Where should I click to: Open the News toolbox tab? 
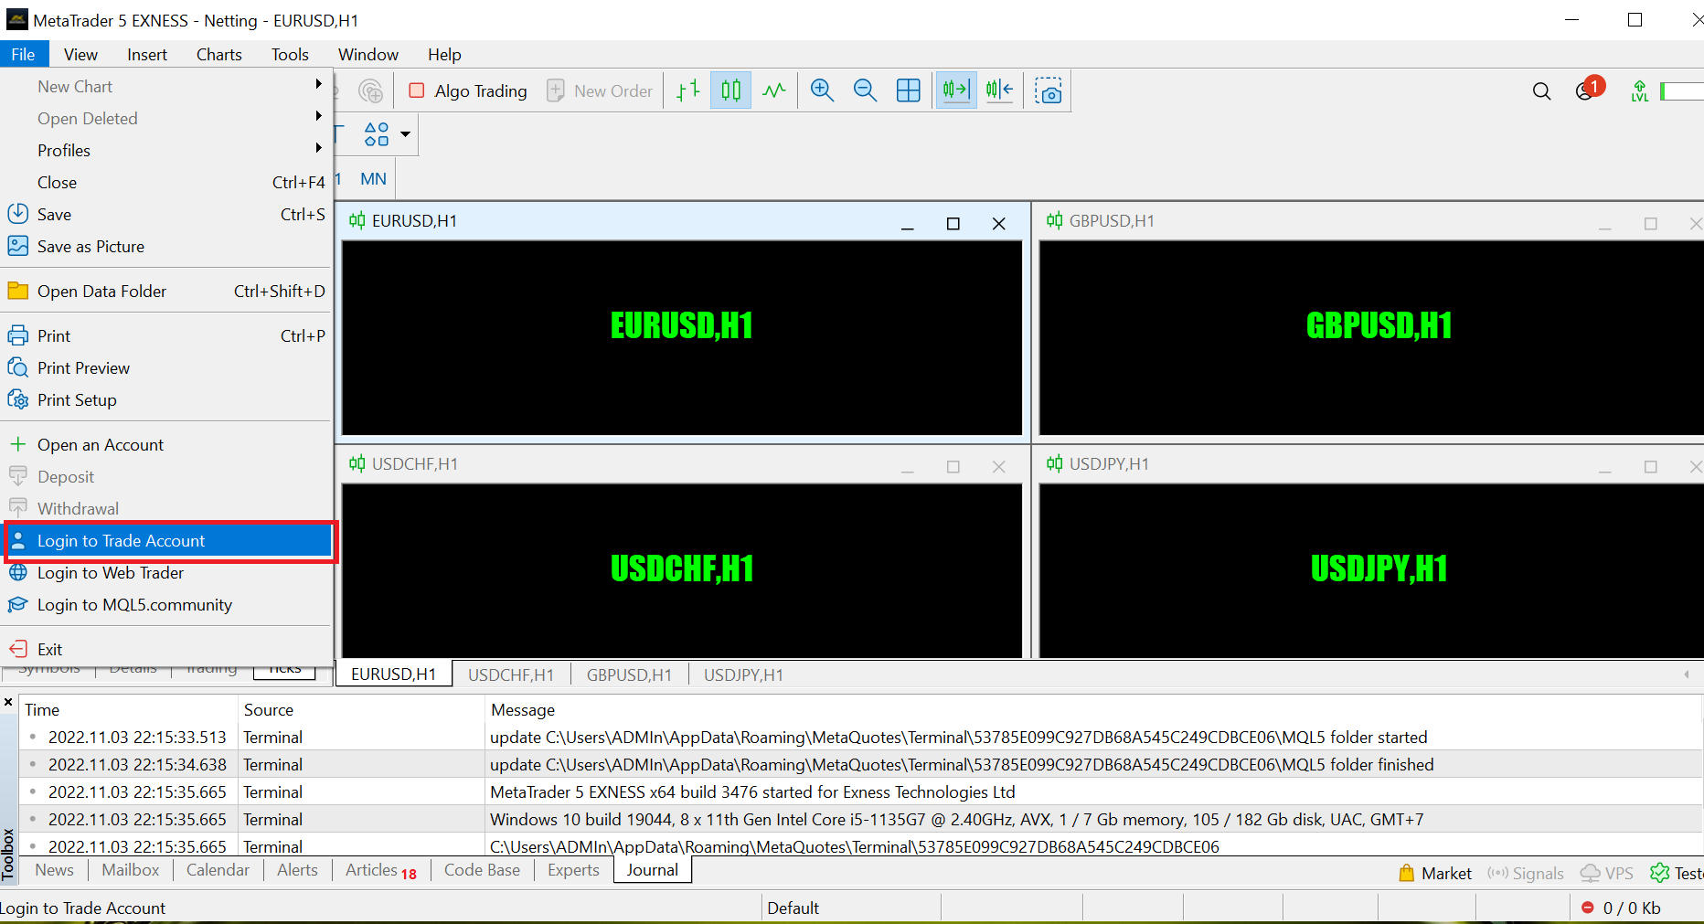(x=54, y=870)
